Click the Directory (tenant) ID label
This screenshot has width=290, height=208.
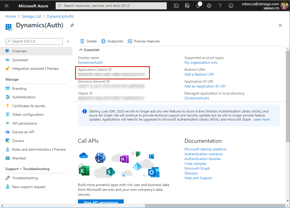click(x=94, y=81)
